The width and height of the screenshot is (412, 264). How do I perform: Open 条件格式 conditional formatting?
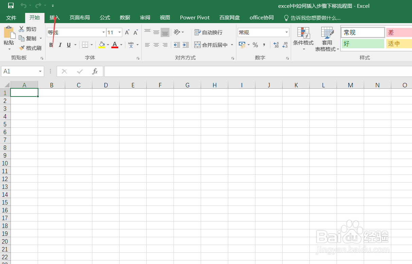[303, 39]
